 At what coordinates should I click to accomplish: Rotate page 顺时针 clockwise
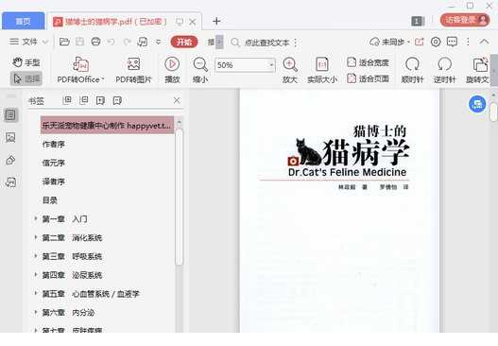point(412,71)
